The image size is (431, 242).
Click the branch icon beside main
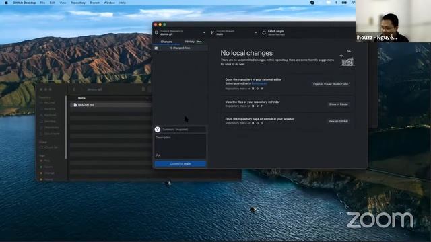(212, 33)
